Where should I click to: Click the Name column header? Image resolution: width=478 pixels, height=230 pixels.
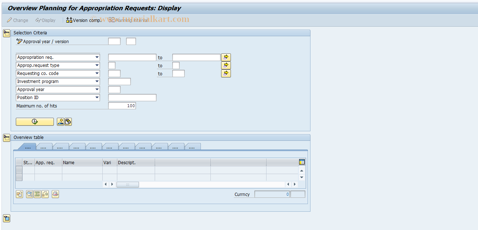pos(82,162)
